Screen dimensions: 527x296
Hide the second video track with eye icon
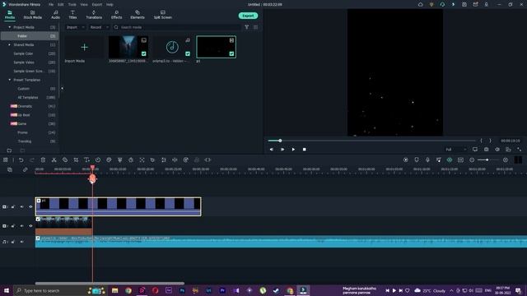click(30, 226)
